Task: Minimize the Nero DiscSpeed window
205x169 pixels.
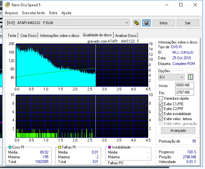Action: (x=167, y=5)
